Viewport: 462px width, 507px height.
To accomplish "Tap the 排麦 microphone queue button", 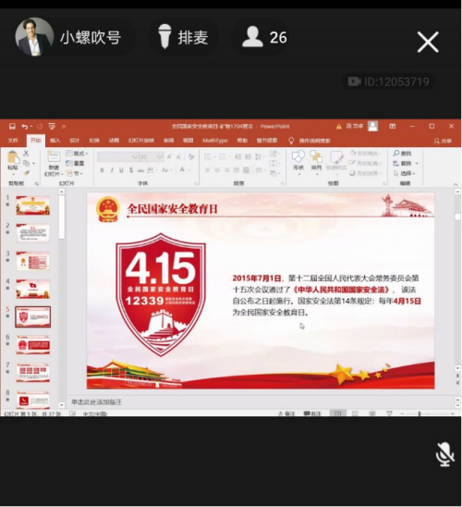I will coord(183,38).
